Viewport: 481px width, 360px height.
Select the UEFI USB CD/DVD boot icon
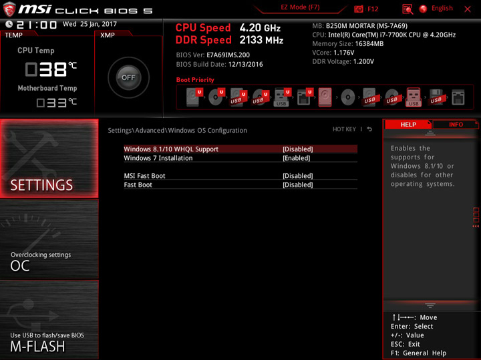click(x=260, y=97)
